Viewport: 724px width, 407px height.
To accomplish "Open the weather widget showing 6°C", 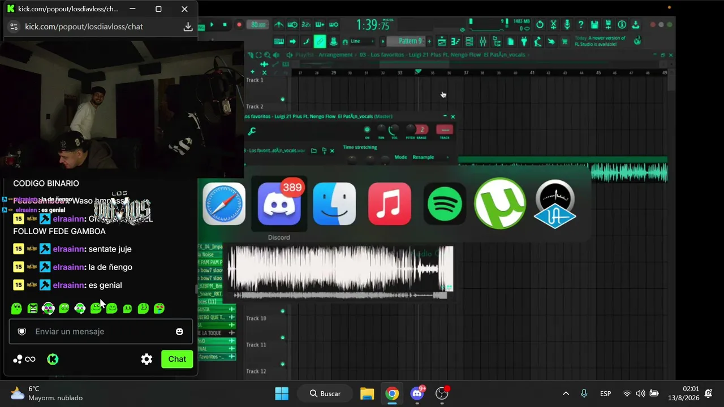I will pyautogui.click(x=46, y=393).
